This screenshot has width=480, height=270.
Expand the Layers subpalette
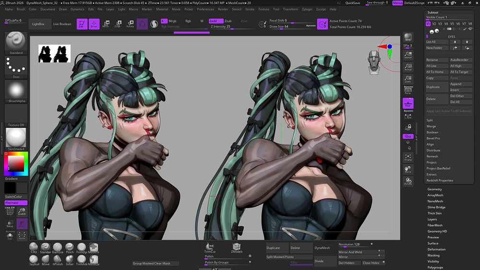432,220
